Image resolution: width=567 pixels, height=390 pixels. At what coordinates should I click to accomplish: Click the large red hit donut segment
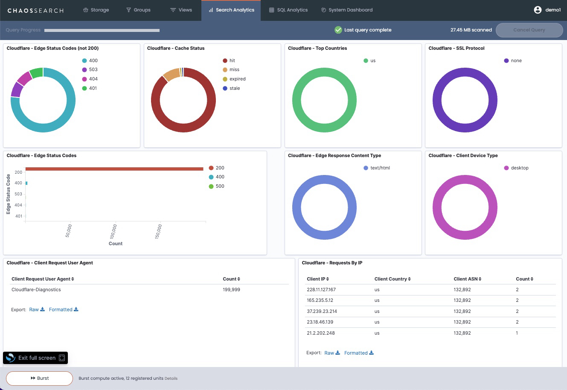pos(183,128)
